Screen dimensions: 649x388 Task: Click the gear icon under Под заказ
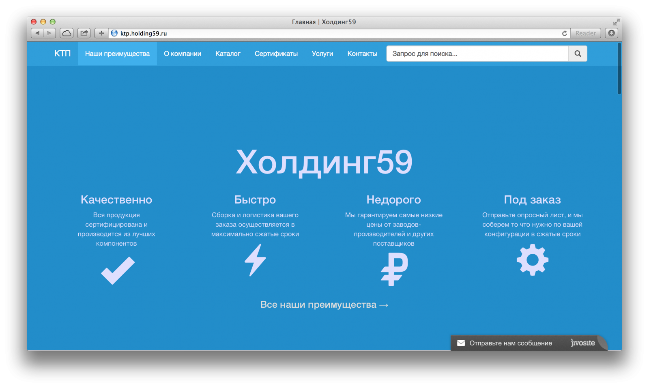[532, 260]
